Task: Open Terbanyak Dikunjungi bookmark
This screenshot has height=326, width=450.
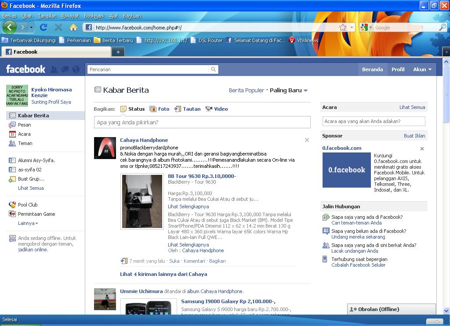Action: coord(29,40)
